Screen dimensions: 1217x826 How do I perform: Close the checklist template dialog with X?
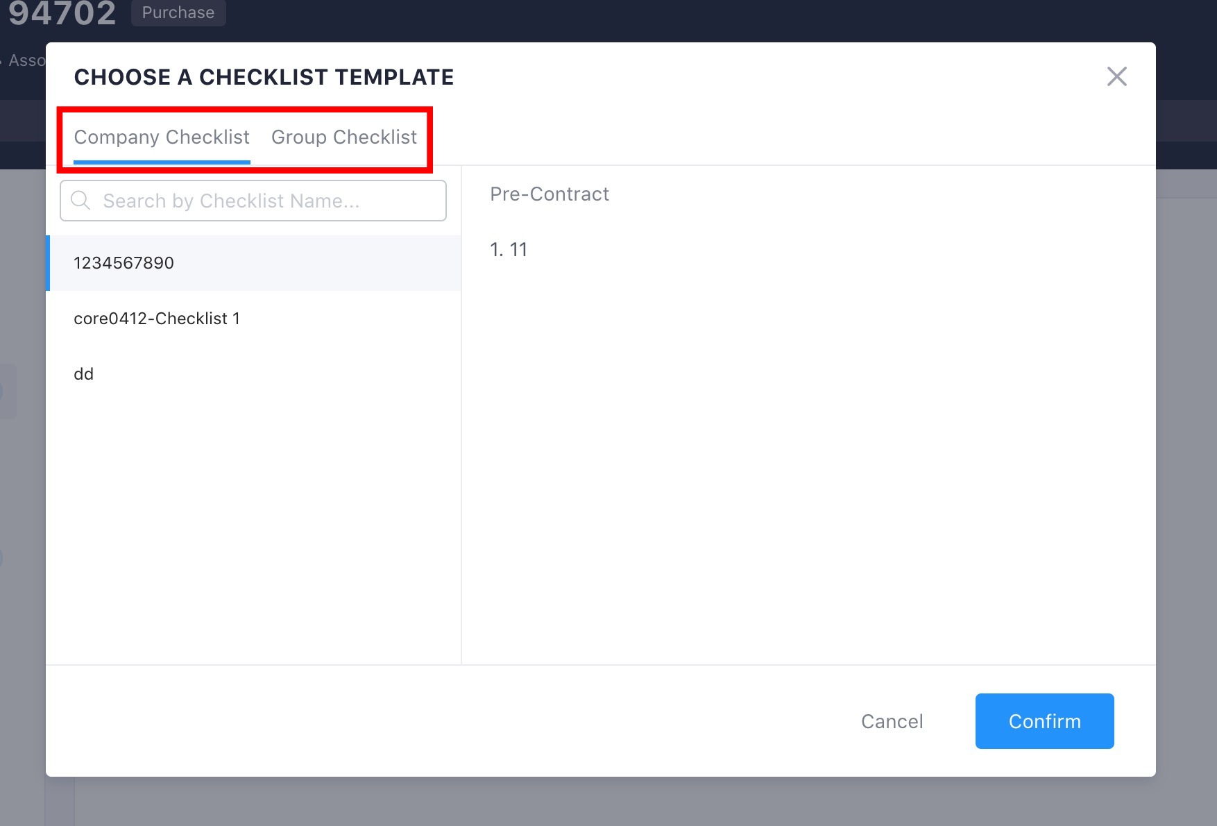click(x=1116, y=76)
